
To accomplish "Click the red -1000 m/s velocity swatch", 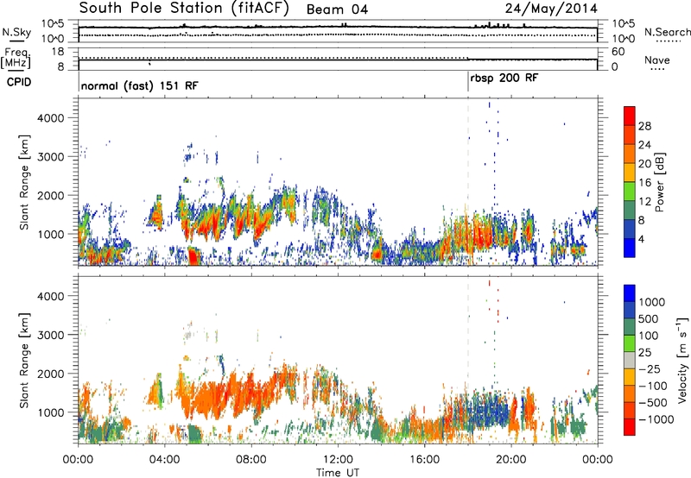I will pos(630,427).
